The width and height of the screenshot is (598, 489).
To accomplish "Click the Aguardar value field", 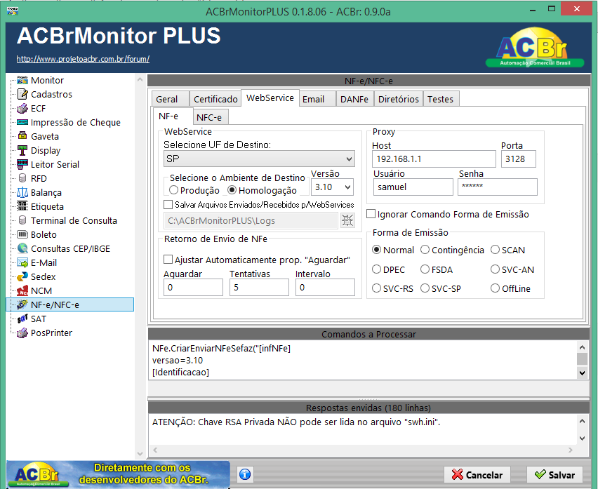I will (x=193, y=288).
